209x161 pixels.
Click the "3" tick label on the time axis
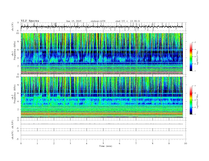tap(70, 143)
